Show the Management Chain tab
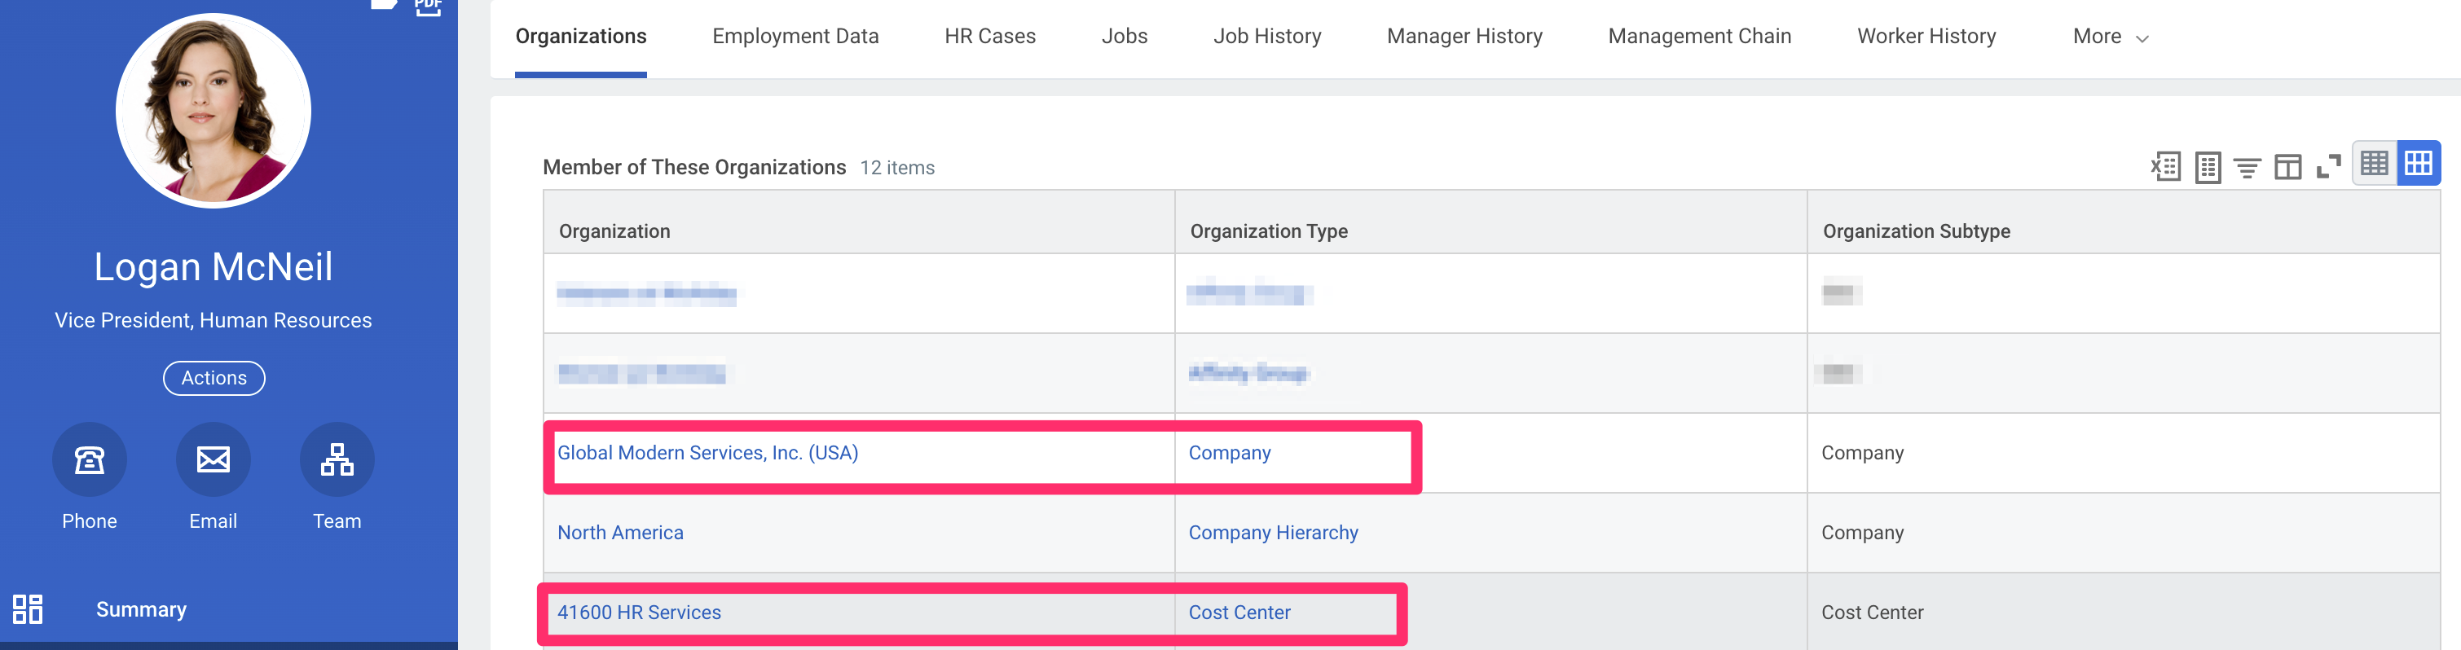2461x650 pixels. [x=1700, y=37]
